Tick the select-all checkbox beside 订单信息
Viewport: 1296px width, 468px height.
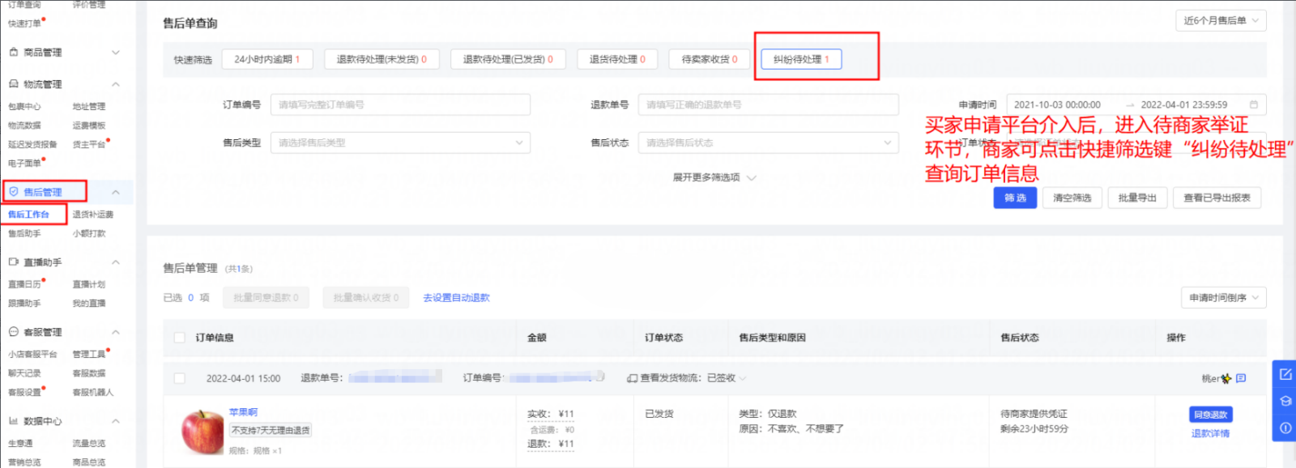[180, 338]
